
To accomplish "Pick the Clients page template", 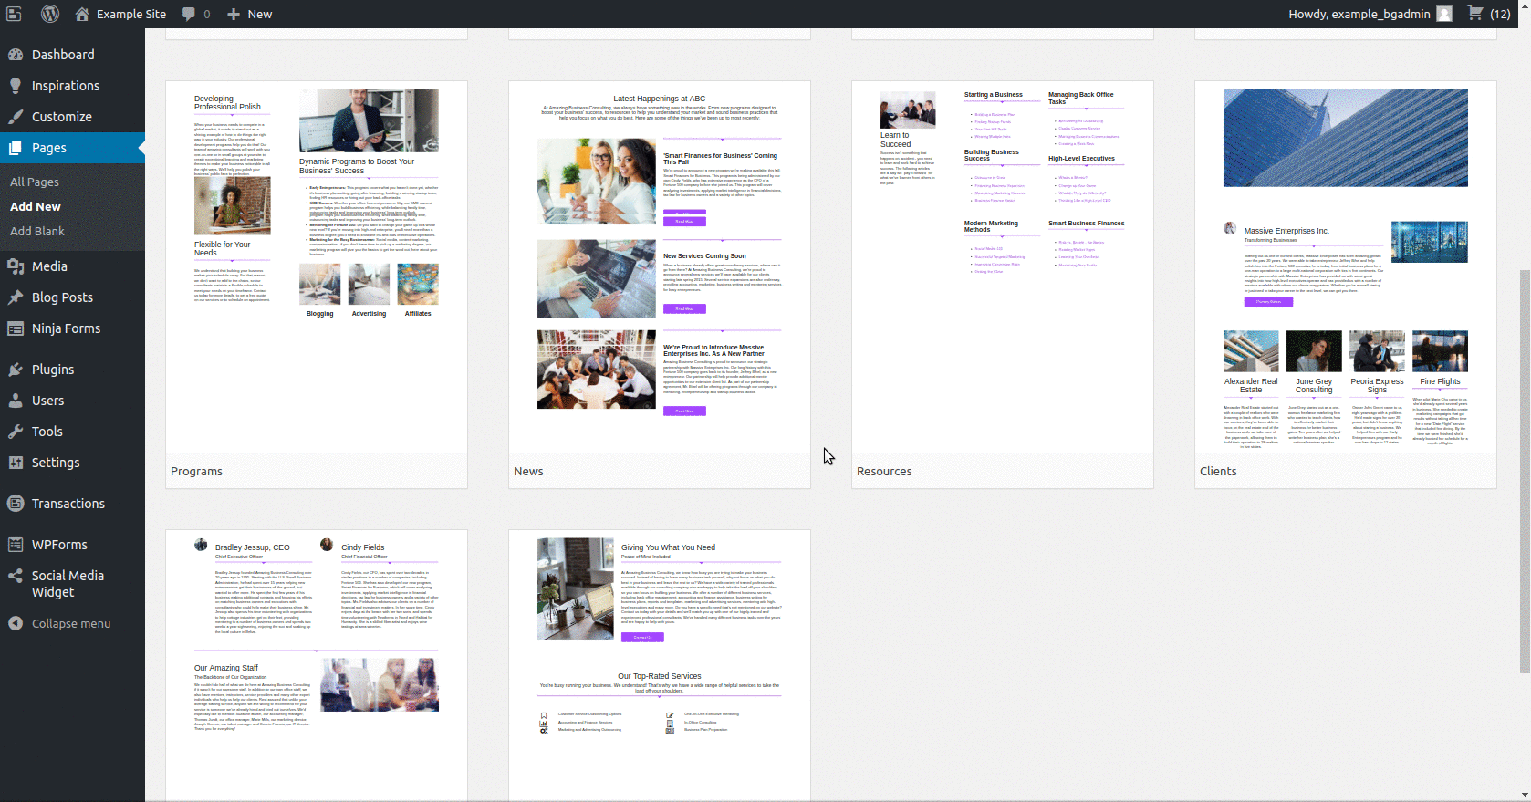I will coord(1345,266).
